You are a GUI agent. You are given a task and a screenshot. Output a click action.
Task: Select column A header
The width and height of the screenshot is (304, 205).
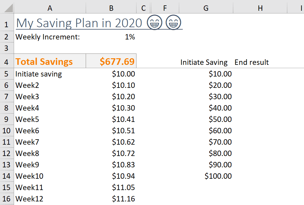50,8
